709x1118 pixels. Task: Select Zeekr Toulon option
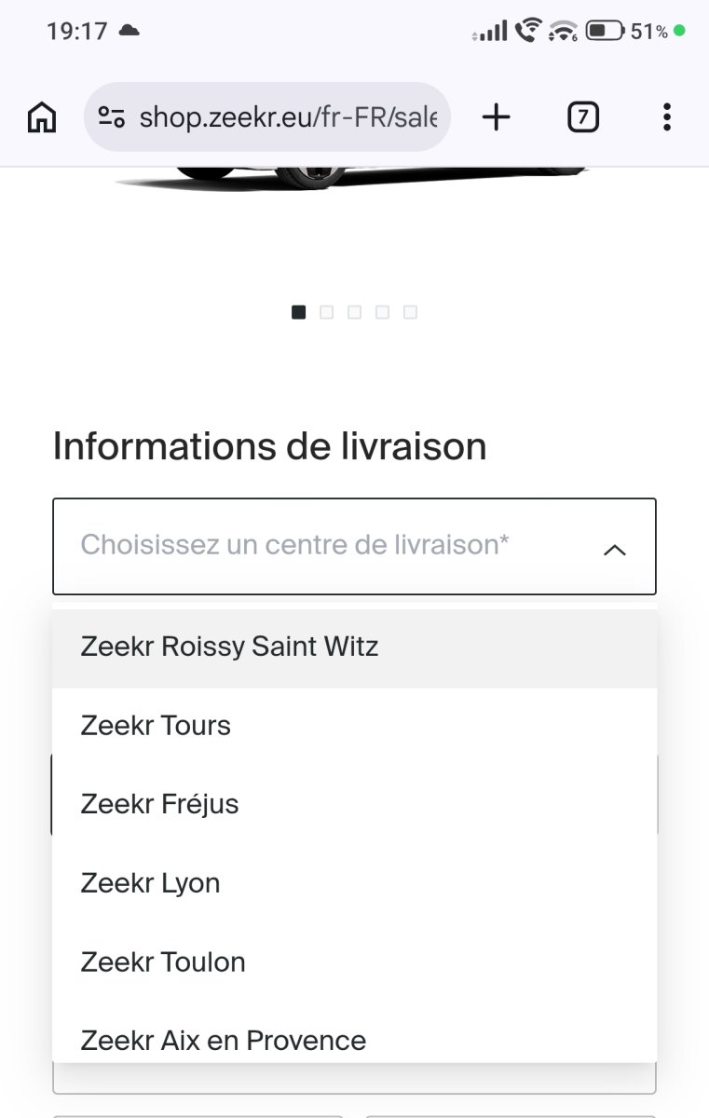354,962
